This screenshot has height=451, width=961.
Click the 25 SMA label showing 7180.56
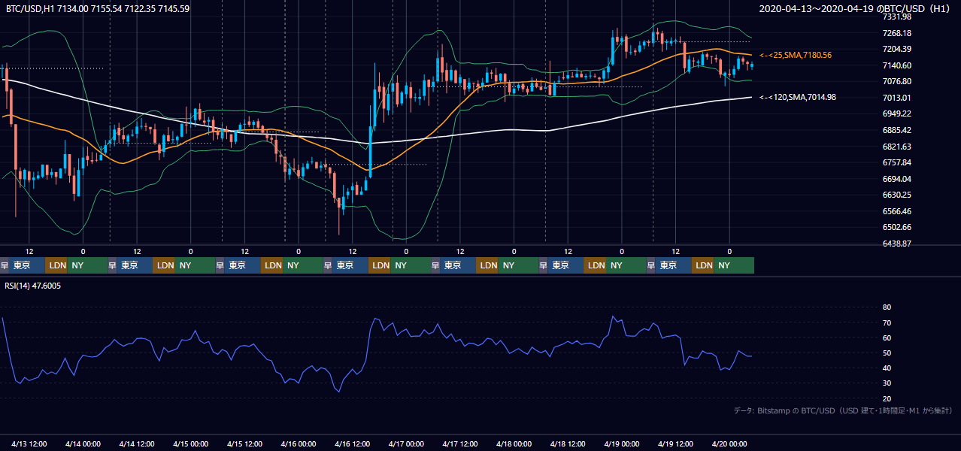pos(796,56)
